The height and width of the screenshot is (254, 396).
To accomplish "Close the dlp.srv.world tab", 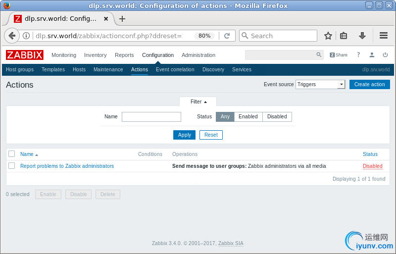I will pyautogui.click(x=106, y=19).
